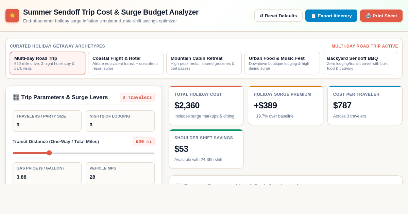
Task: Switch to Mountain Cabin Retreat
Action: pyautogui.click(x=204, y=63)
